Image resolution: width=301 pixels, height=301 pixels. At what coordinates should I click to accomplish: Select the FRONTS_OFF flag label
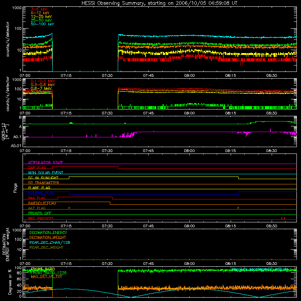tap(40, 213)
